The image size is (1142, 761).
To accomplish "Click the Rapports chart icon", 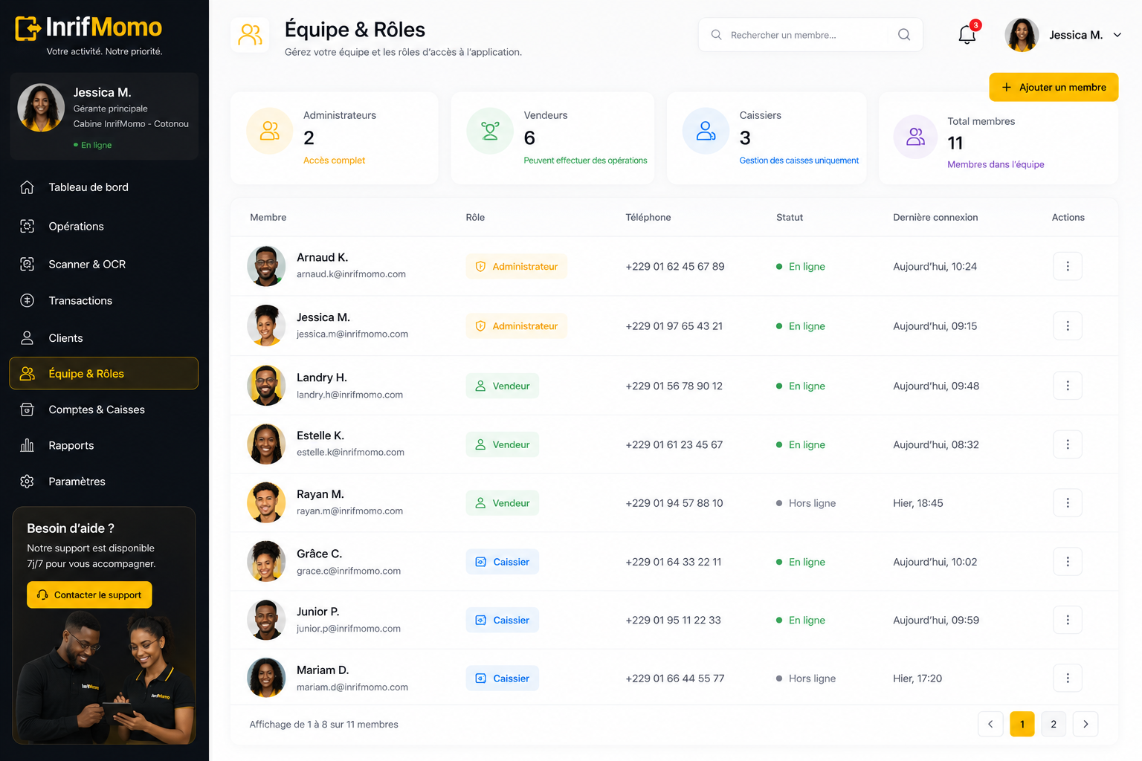I will 27,445.
